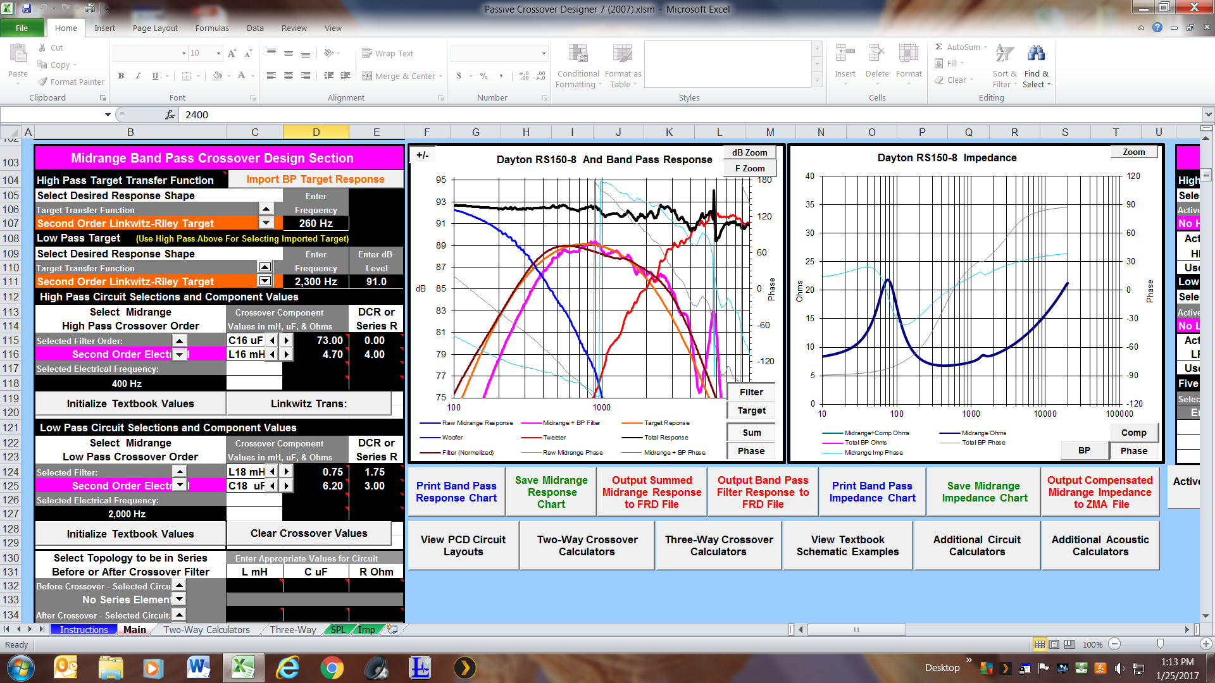
Task: Click the Excel Help question mark icon
Action: [1157, 27]
